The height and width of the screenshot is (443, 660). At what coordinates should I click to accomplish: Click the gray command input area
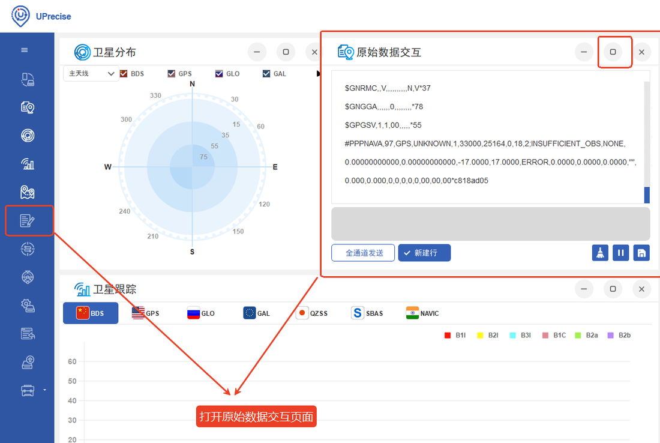490,224
